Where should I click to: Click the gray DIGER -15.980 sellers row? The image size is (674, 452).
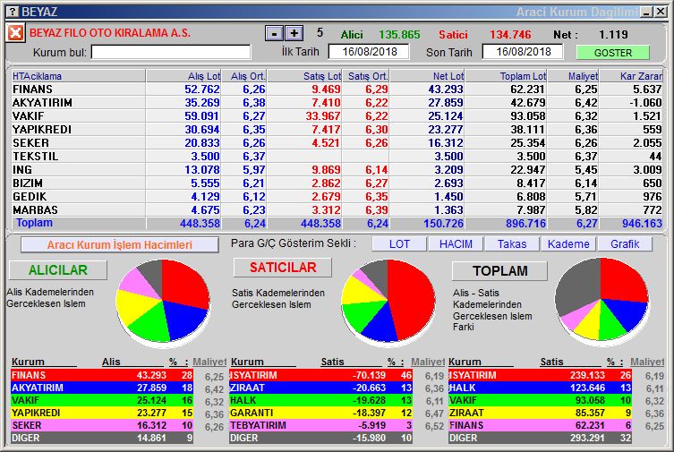pyautogui.click(x=321, y=438)
